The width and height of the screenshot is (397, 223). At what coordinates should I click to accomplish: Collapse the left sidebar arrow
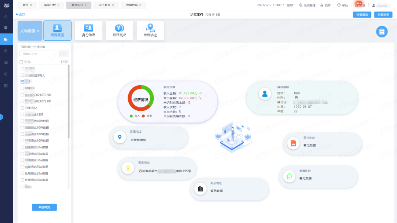coord(1,117)
